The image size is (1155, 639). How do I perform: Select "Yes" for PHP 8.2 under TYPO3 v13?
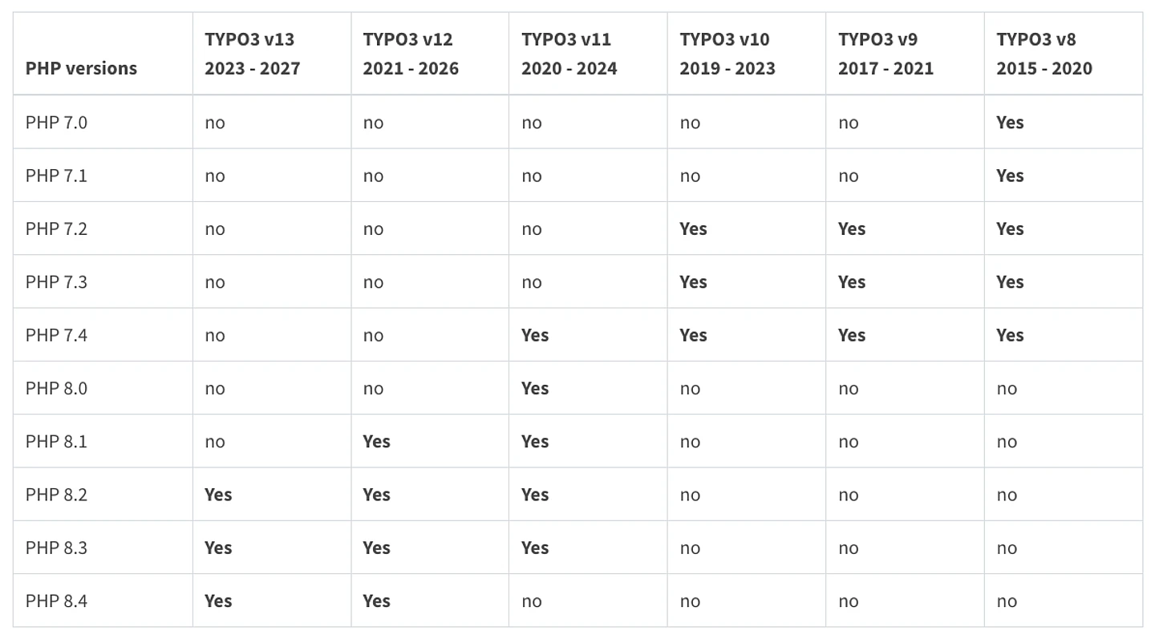218,495
